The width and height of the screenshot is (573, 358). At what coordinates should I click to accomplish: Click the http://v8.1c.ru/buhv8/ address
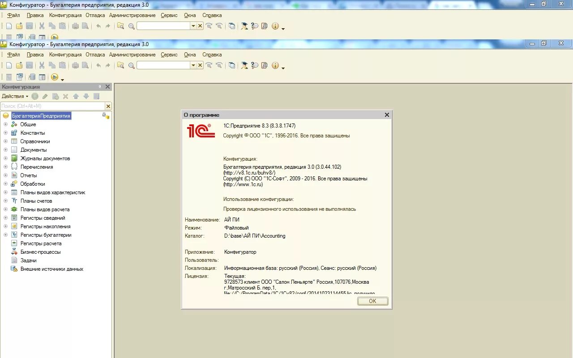coord(249,173)
